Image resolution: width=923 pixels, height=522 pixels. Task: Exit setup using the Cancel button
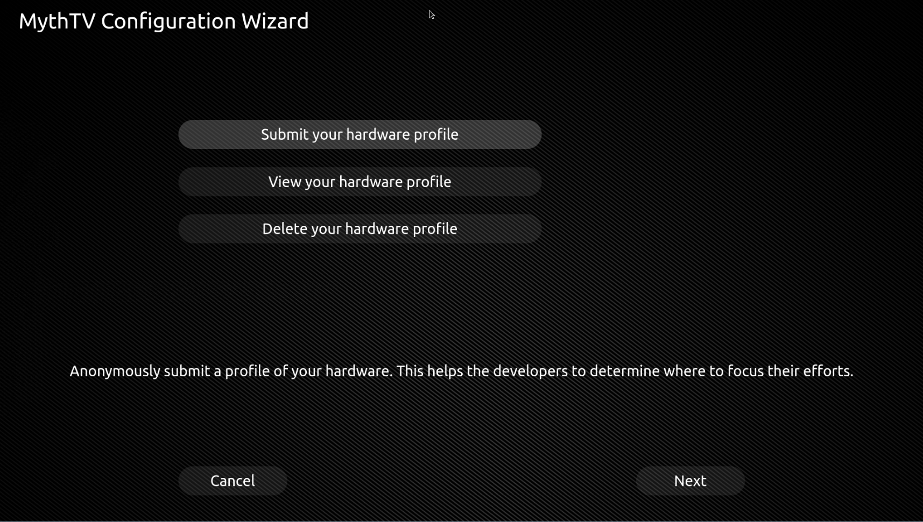232,481
